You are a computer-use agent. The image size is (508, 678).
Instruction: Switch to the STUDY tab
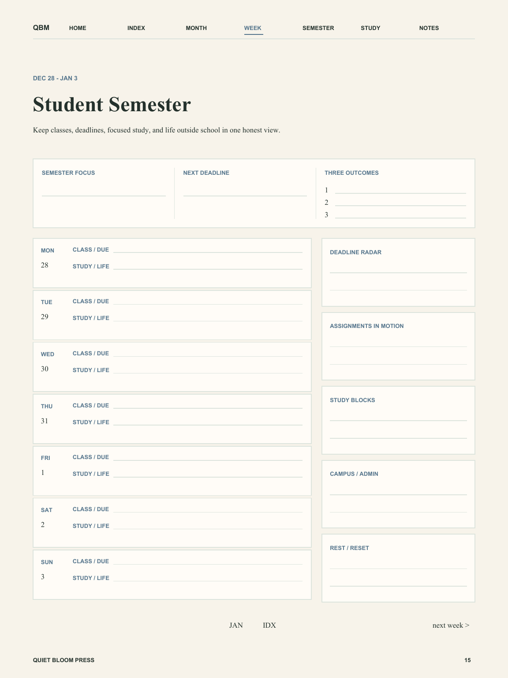point(370,28)
